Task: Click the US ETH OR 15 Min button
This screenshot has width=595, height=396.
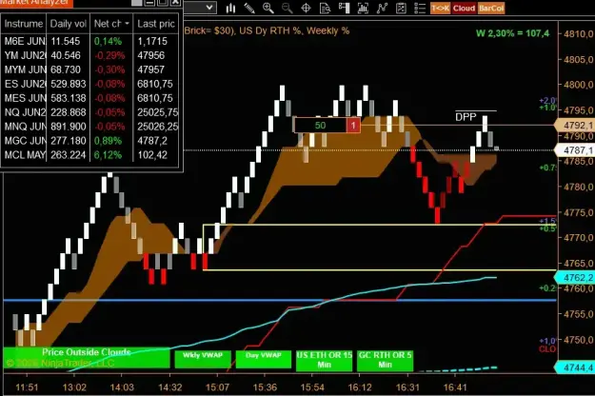Action: [324, 360]
